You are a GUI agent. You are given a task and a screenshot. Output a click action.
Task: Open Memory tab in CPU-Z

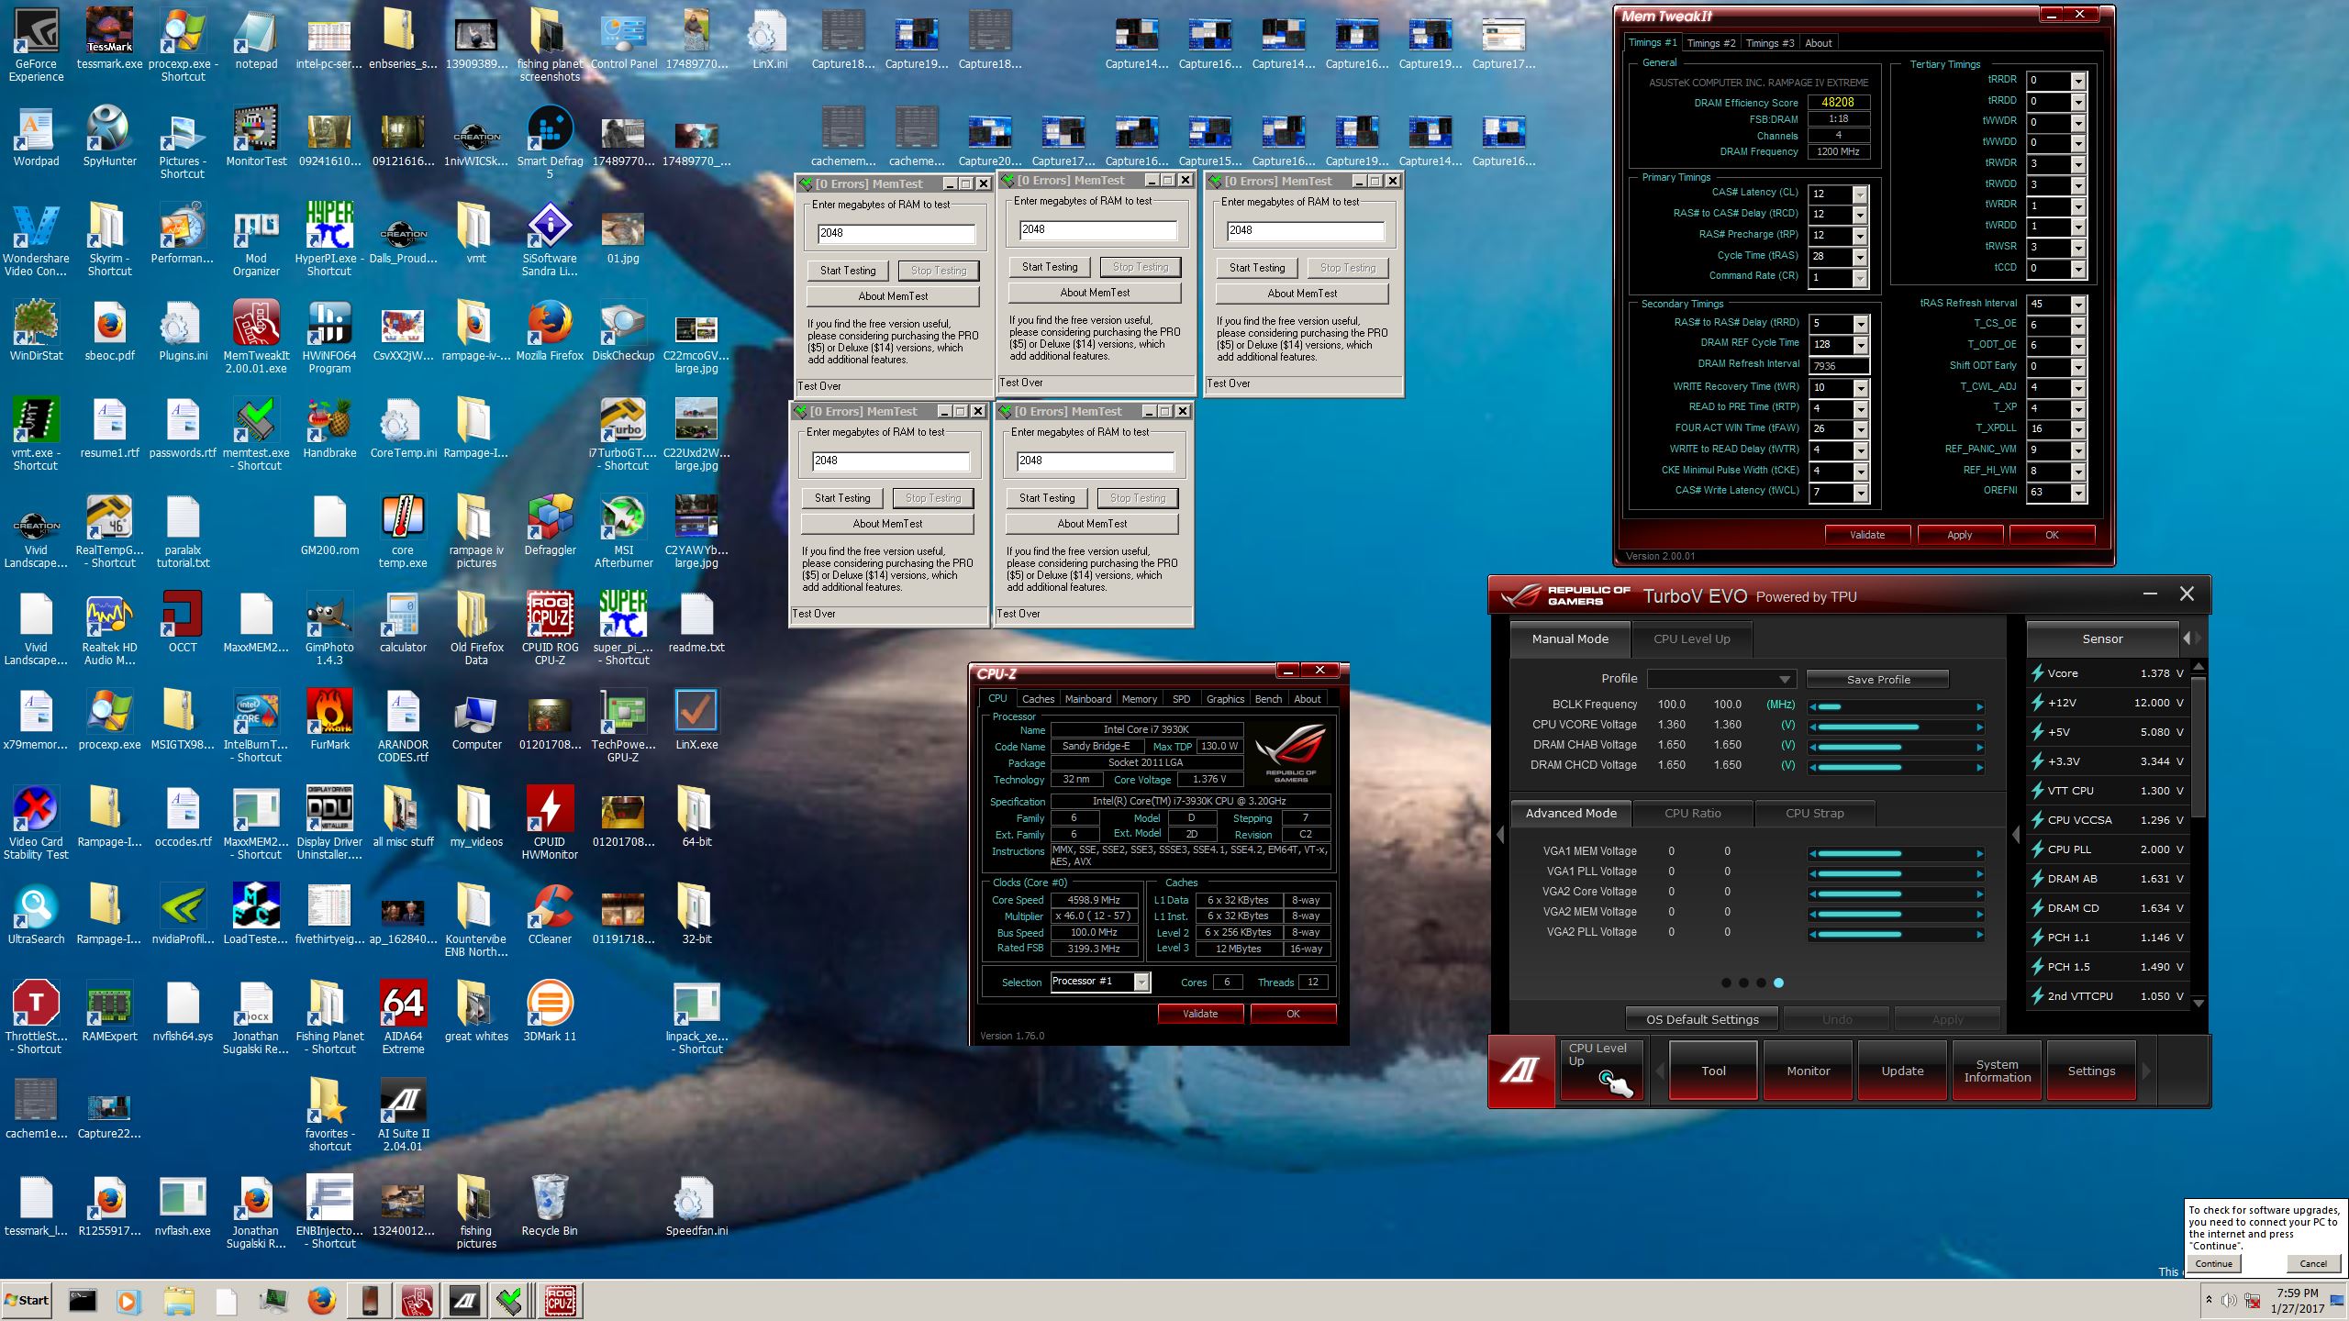(x=1139, y=699)
